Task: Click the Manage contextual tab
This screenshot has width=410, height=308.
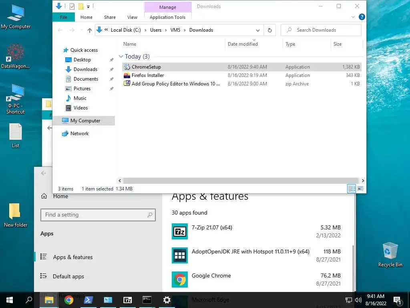Action: pos(168,7)
